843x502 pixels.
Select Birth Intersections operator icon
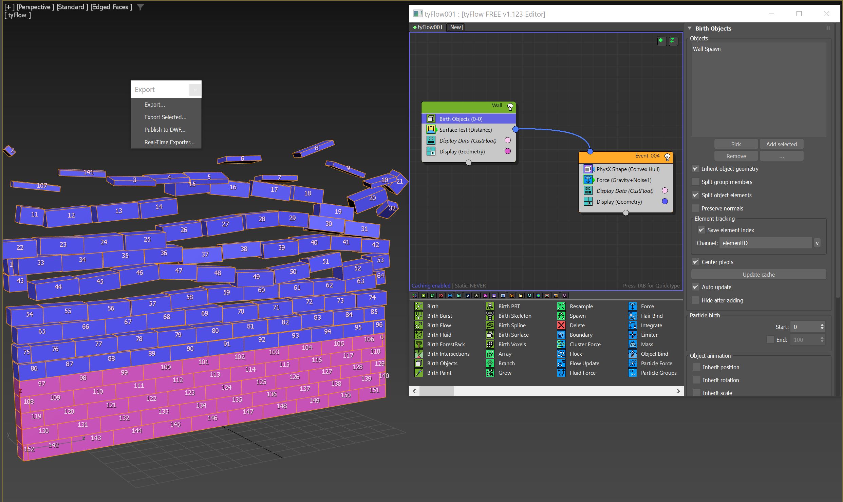419,354
